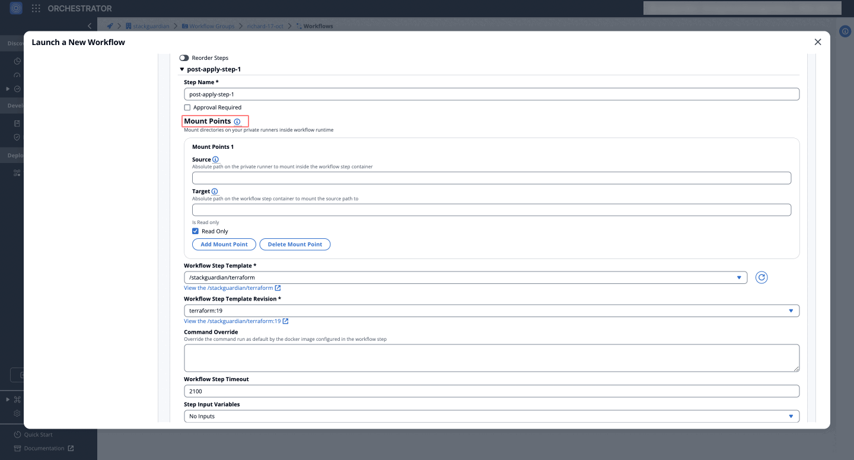The image size is (854, 460).
Task: Open the Step Input Variables dropdown
Action: click(x=791, y=416)
